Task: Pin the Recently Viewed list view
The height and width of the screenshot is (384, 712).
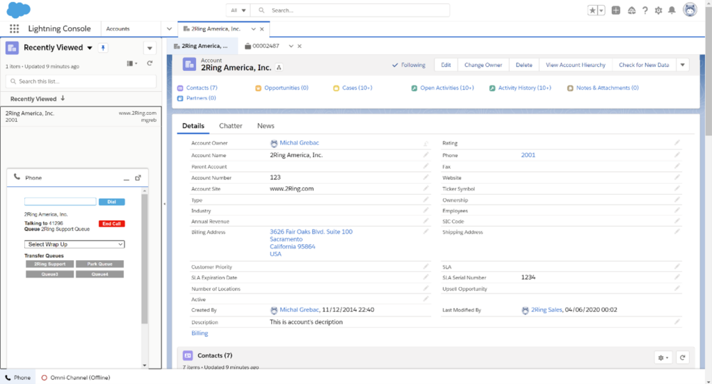Action: (103, 48)
